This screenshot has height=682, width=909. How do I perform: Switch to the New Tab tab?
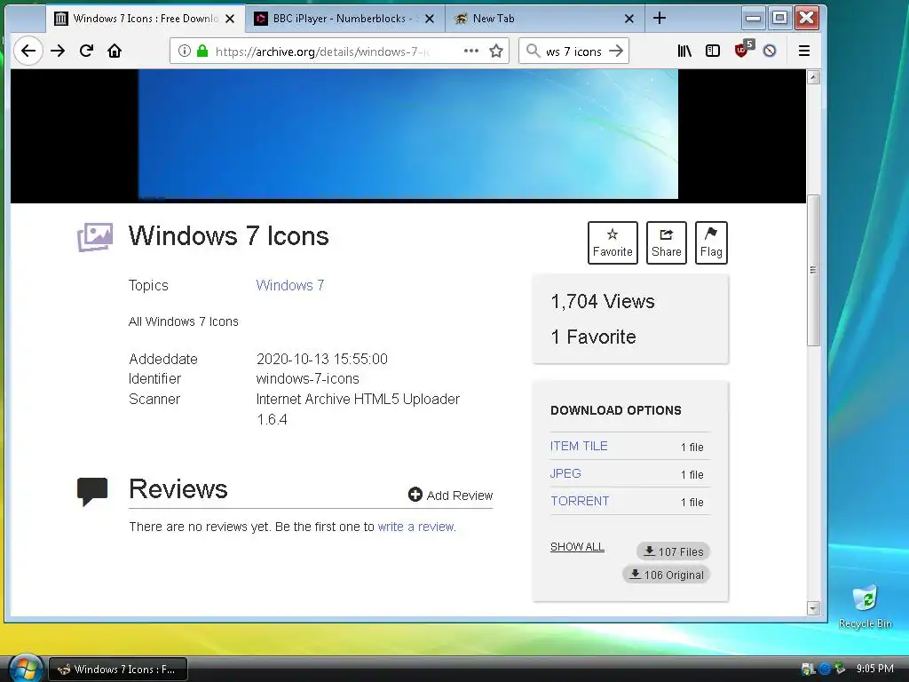pyautogui.click(x=545, y=19)
